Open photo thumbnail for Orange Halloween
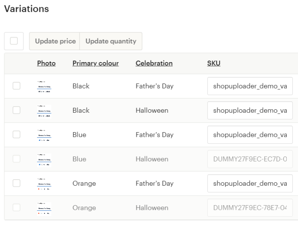The image size is (298, 225). click(44, 208)
